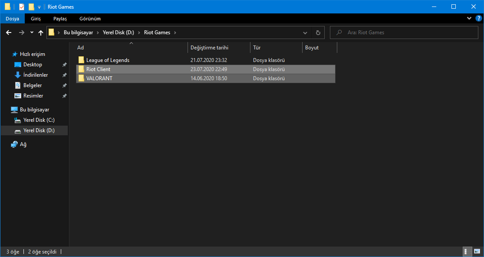The width and height of the screenshot is (484, 257).
Task: Go forward with the right arrow button
Action: coord(22,33)
